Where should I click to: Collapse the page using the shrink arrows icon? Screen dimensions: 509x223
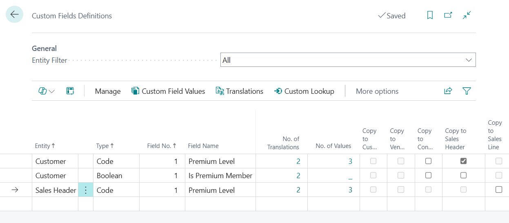tap(467, 15)
